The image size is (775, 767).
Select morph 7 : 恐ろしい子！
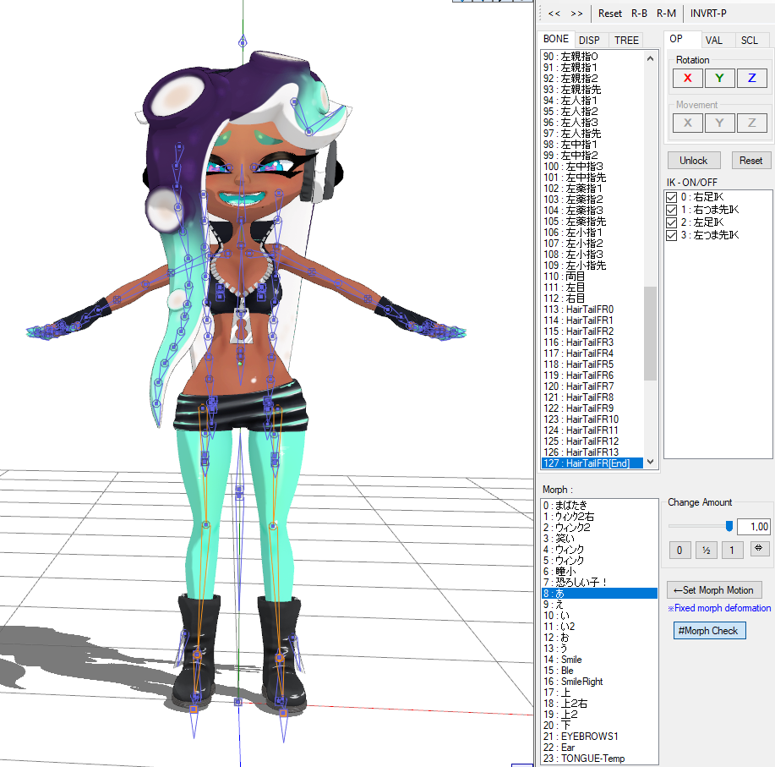point(599,583)
